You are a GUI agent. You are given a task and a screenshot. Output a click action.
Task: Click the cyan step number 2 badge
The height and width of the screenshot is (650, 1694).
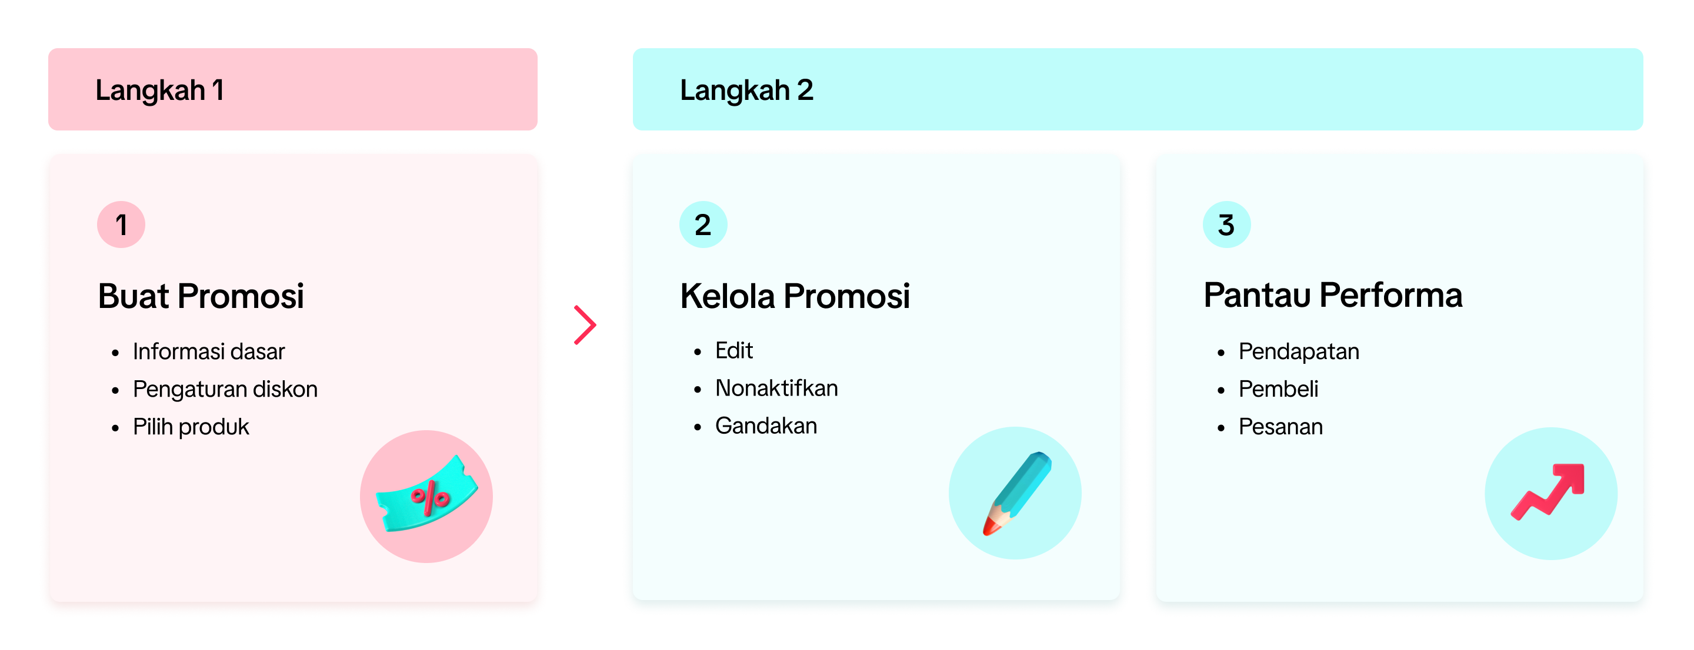[x=703, y=225]
